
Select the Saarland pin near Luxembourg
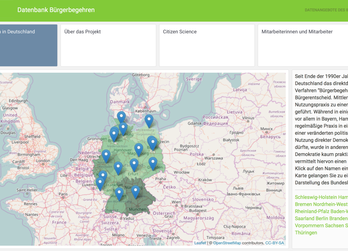[100, 184]
